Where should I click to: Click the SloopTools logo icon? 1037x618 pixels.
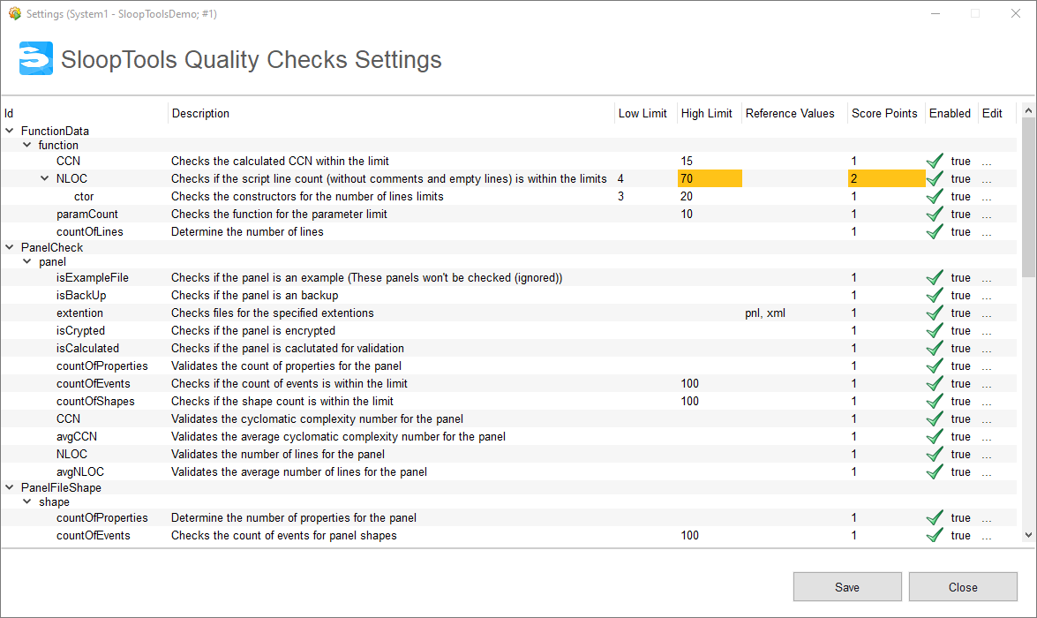click(x=35, y=58)
